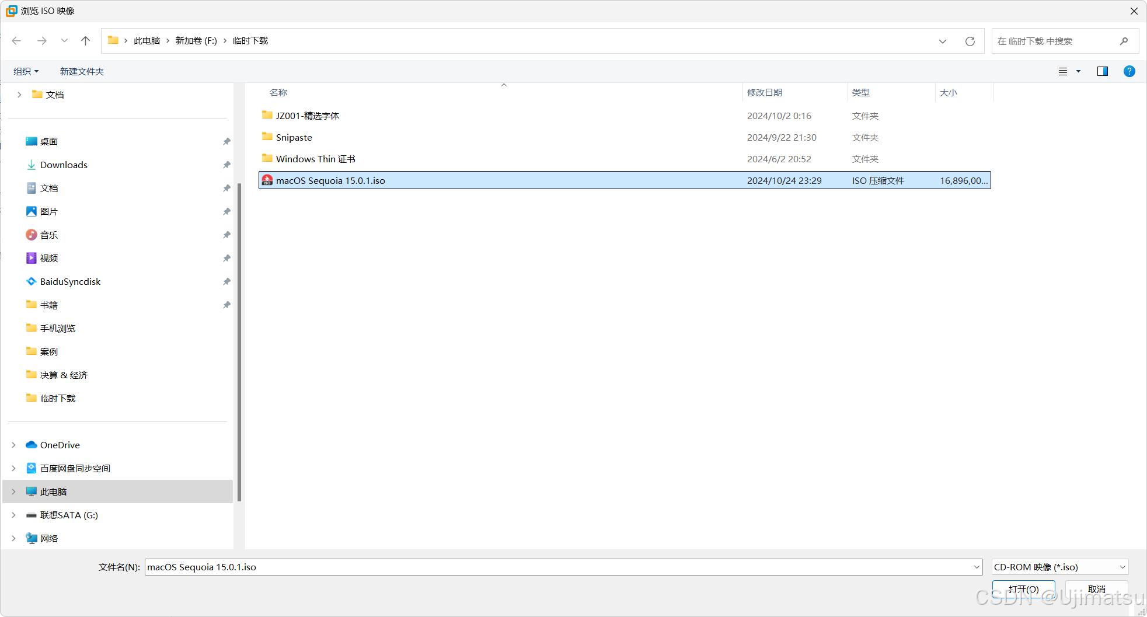Click pin icon beside Downloads

[x=226, y=165]
